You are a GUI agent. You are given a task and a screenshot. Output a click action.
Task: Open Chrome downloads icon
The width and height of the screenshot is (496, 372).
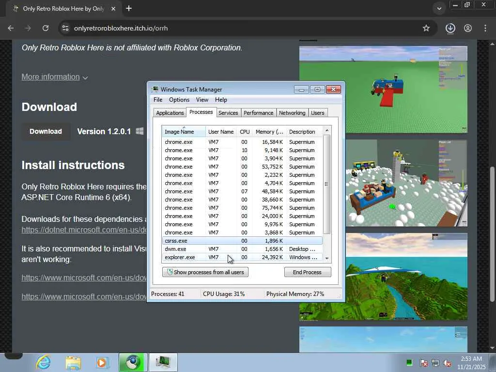point(450,28)
